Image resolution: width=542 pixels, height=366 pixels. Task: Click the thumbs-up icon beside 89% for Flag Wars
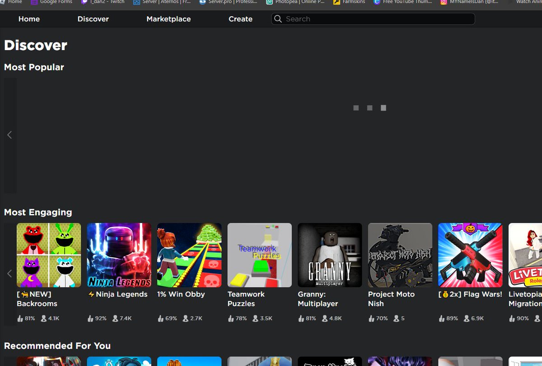[442, 319]
